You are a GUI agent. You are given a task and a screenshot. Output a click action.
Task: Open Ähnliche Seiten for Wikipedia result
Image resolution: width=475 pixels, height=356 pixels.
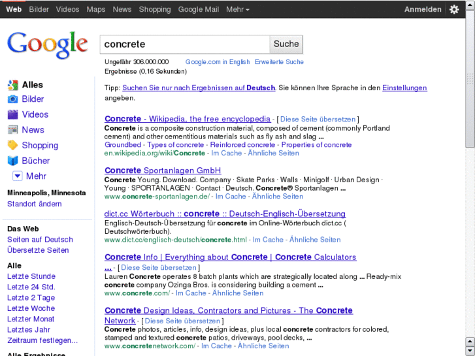click(x=273, y=153)
